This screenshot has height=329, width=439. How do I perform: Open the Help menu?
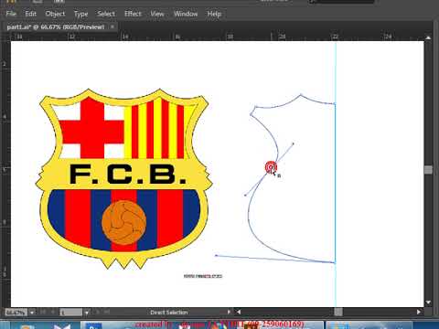pos(214,14)
